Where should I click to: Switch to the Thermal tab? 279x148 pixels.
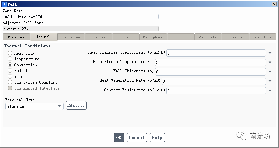point(44,37)
